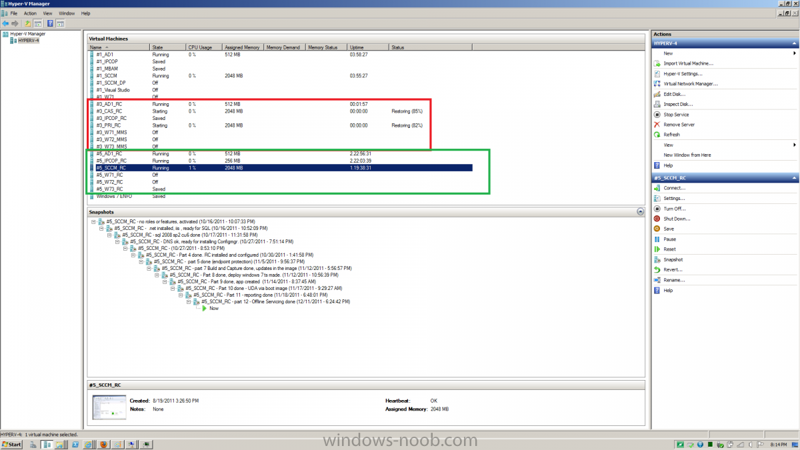The image size is (800, 450).
Task: Open Hyper-V Settings from the Actions pane
Action: pos(683,73)
